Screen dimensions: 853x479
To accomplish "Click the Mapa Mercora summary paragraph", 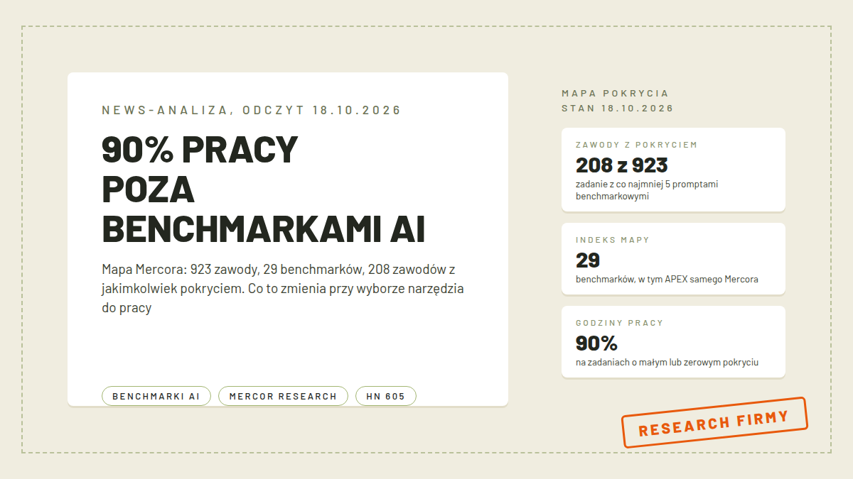I will tap(283, 289).
